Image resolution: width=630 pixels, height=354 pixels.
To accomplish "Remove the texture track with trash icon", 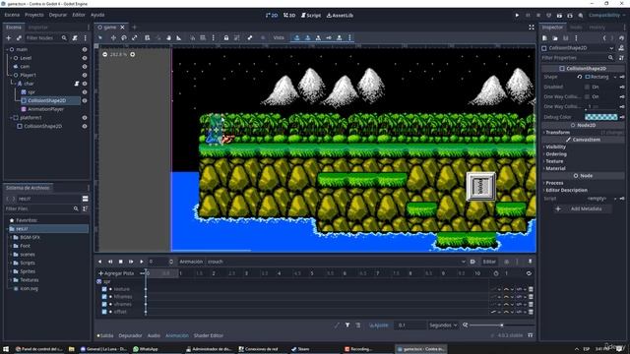I will tap(531, 289).
